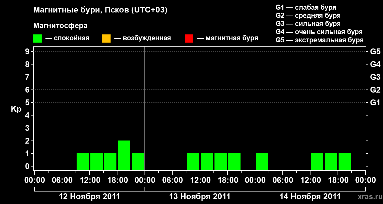The width and height of the screenshot is (383, 204).
Task: Select the 09:00–12:00 bar on 13 Ноября
Action: tap(193, 162)
